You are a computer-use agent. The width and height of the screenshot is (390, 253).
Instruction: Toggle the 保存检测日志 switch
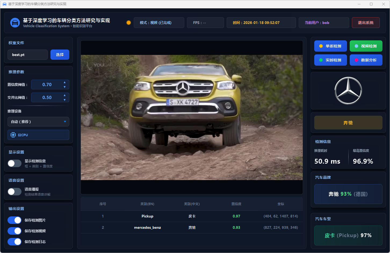tap(15, 242)
